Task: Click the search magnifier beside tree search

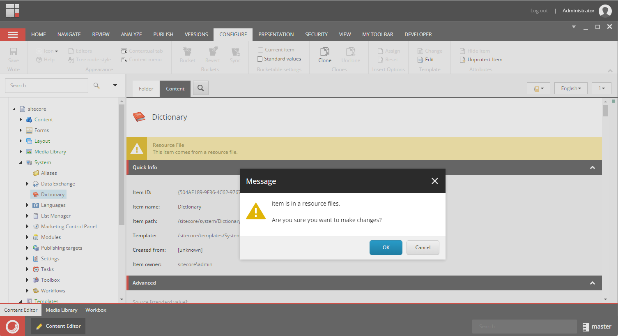Action: pos(96,86)
